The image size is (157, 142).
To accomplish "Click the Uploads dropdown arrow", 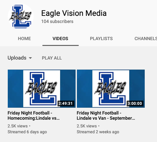I will pos(30,58).
